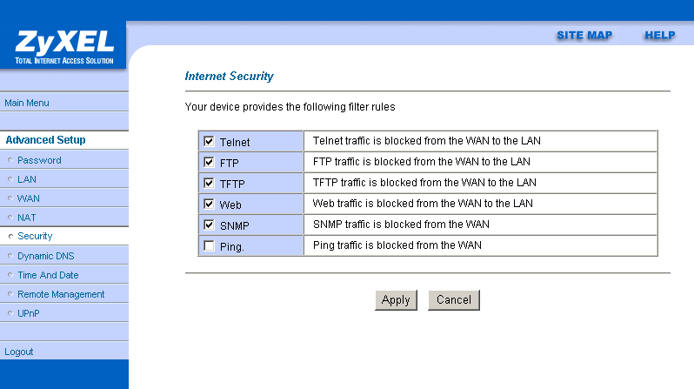
Task: Disable the TFTP filter checkbox
Action: [x=209, y=183]
